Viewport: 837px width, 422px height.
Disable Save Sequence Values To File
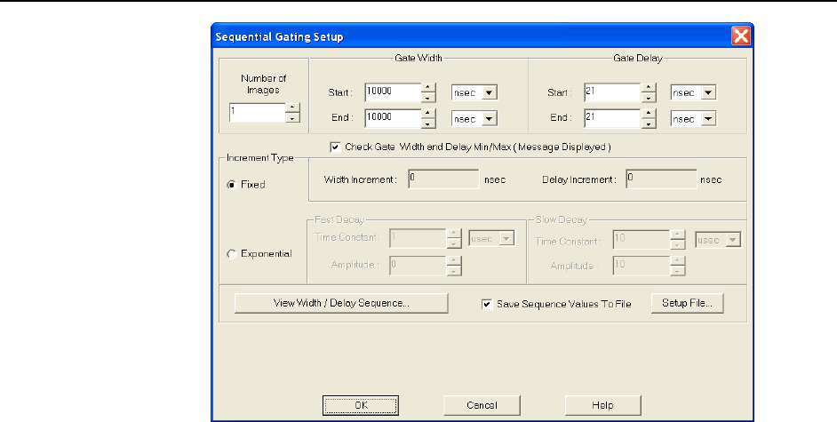point(486,304)
